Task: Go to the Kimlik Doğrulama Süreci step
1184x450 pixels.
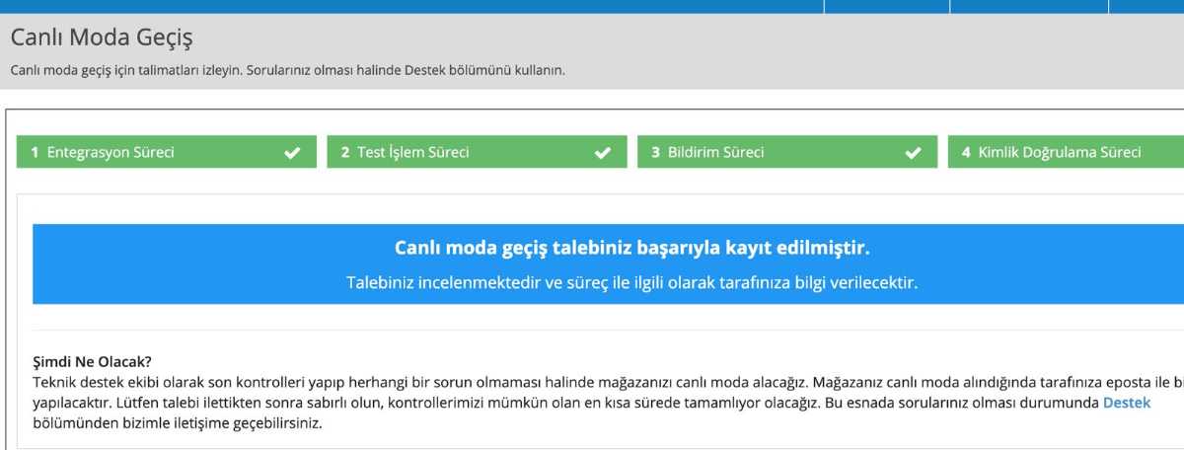Action: tap(1059, 153)
